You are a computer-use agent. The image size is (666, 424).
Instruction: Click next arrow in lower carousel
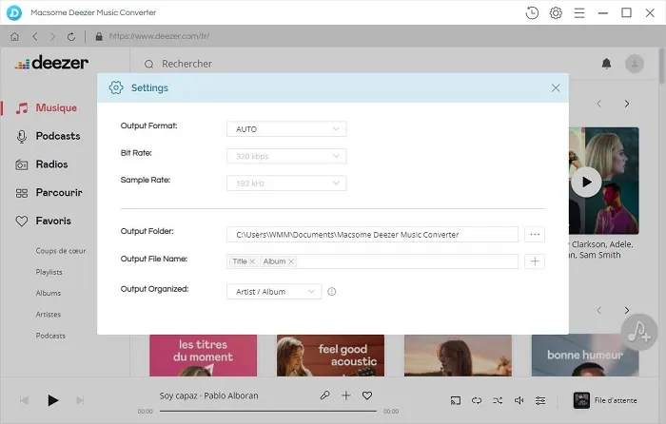[x=627, y=310]
